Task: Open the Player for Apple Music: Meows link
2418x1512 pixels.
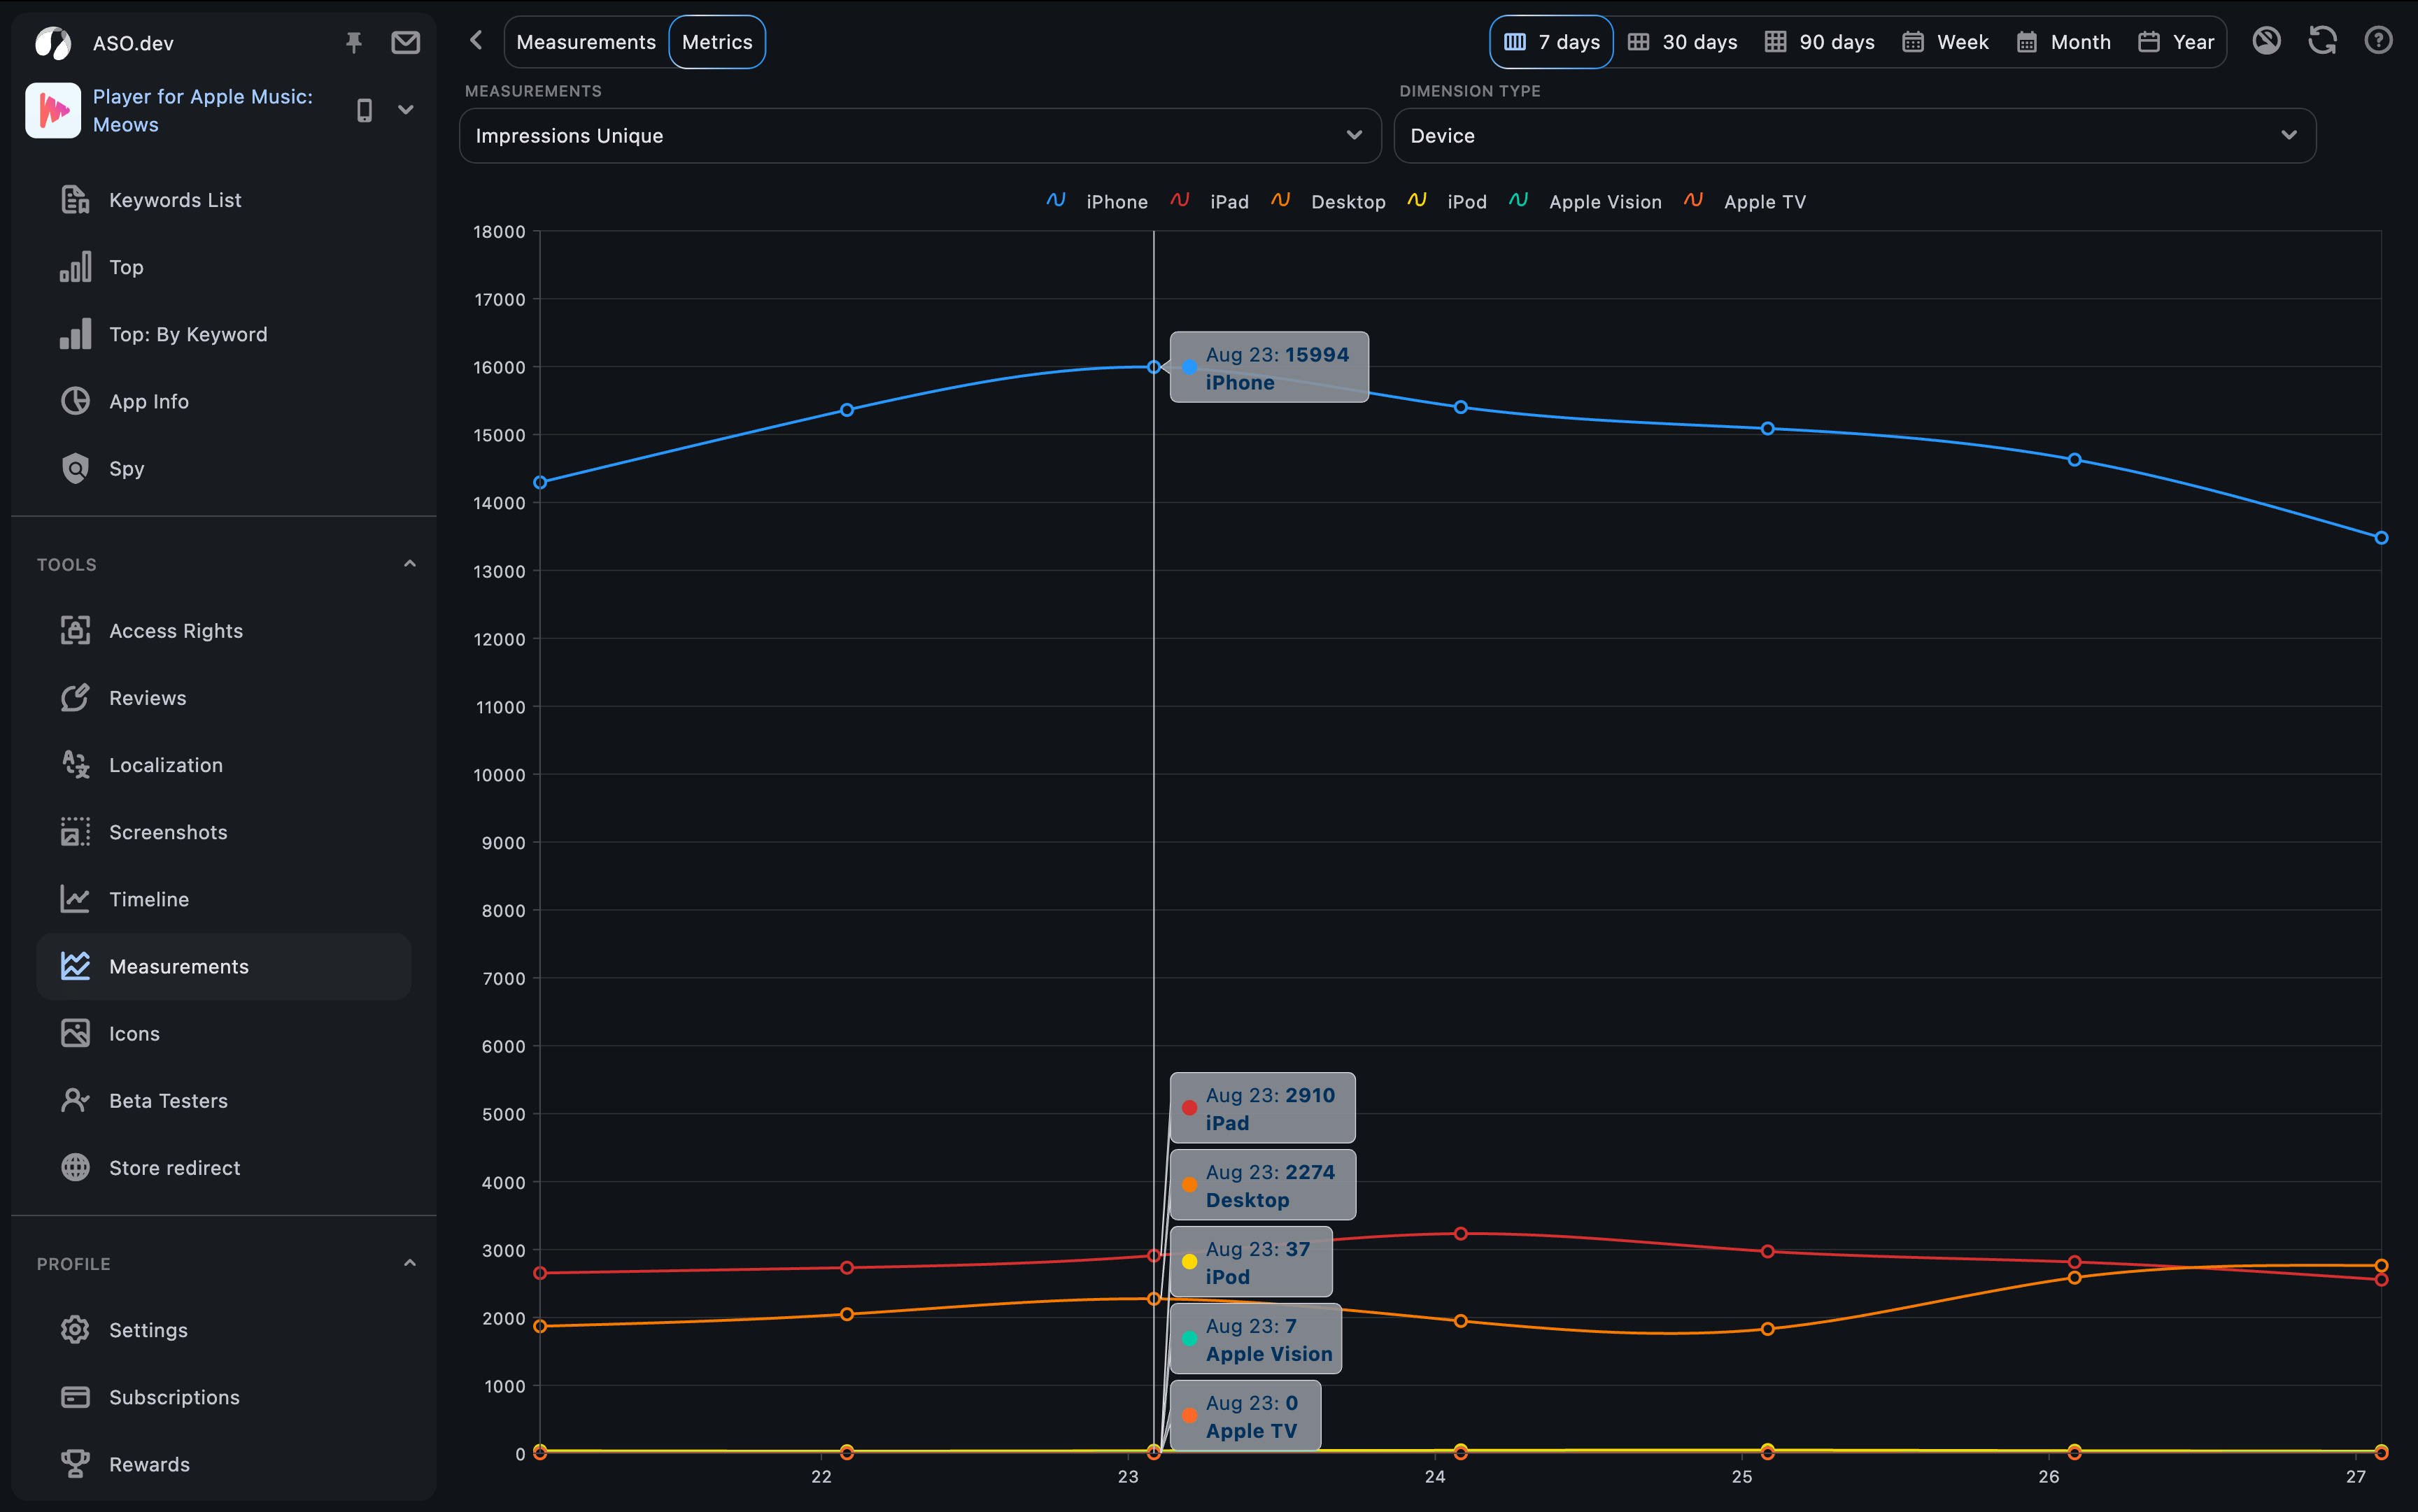Action: 203,110
